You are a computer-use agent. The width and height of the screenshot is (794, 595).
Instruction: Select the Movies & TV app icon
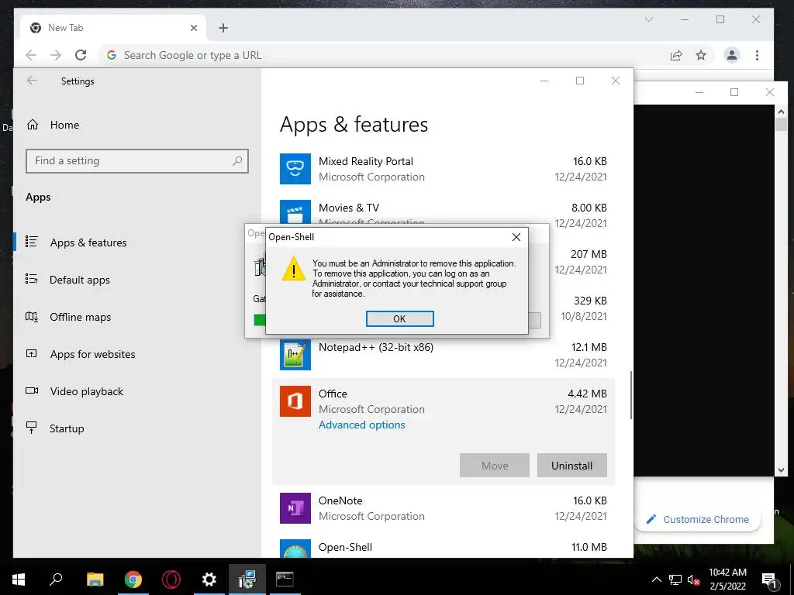[295, 212]
